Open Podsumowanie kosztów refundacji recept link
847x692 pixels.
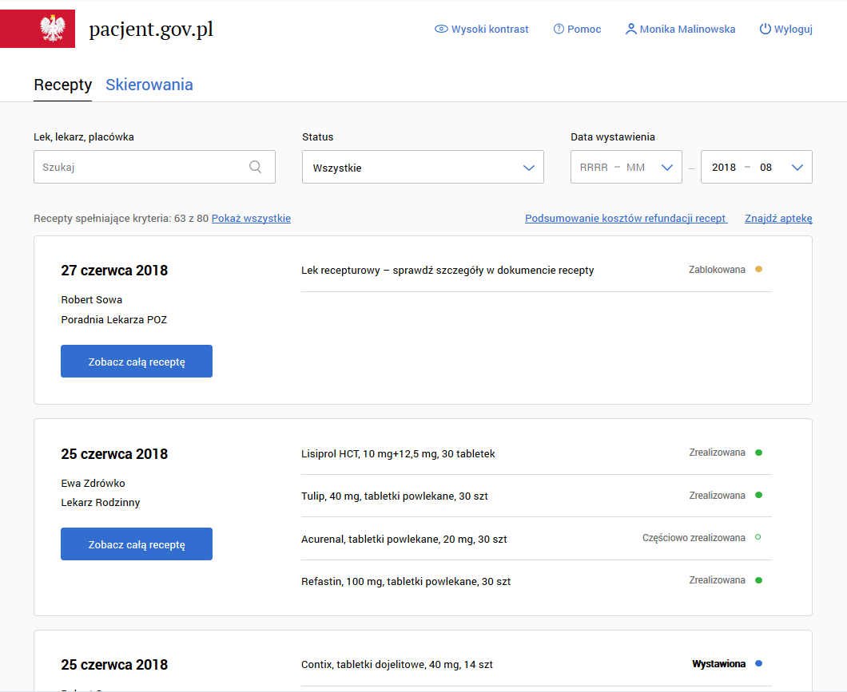pos(626,219)
